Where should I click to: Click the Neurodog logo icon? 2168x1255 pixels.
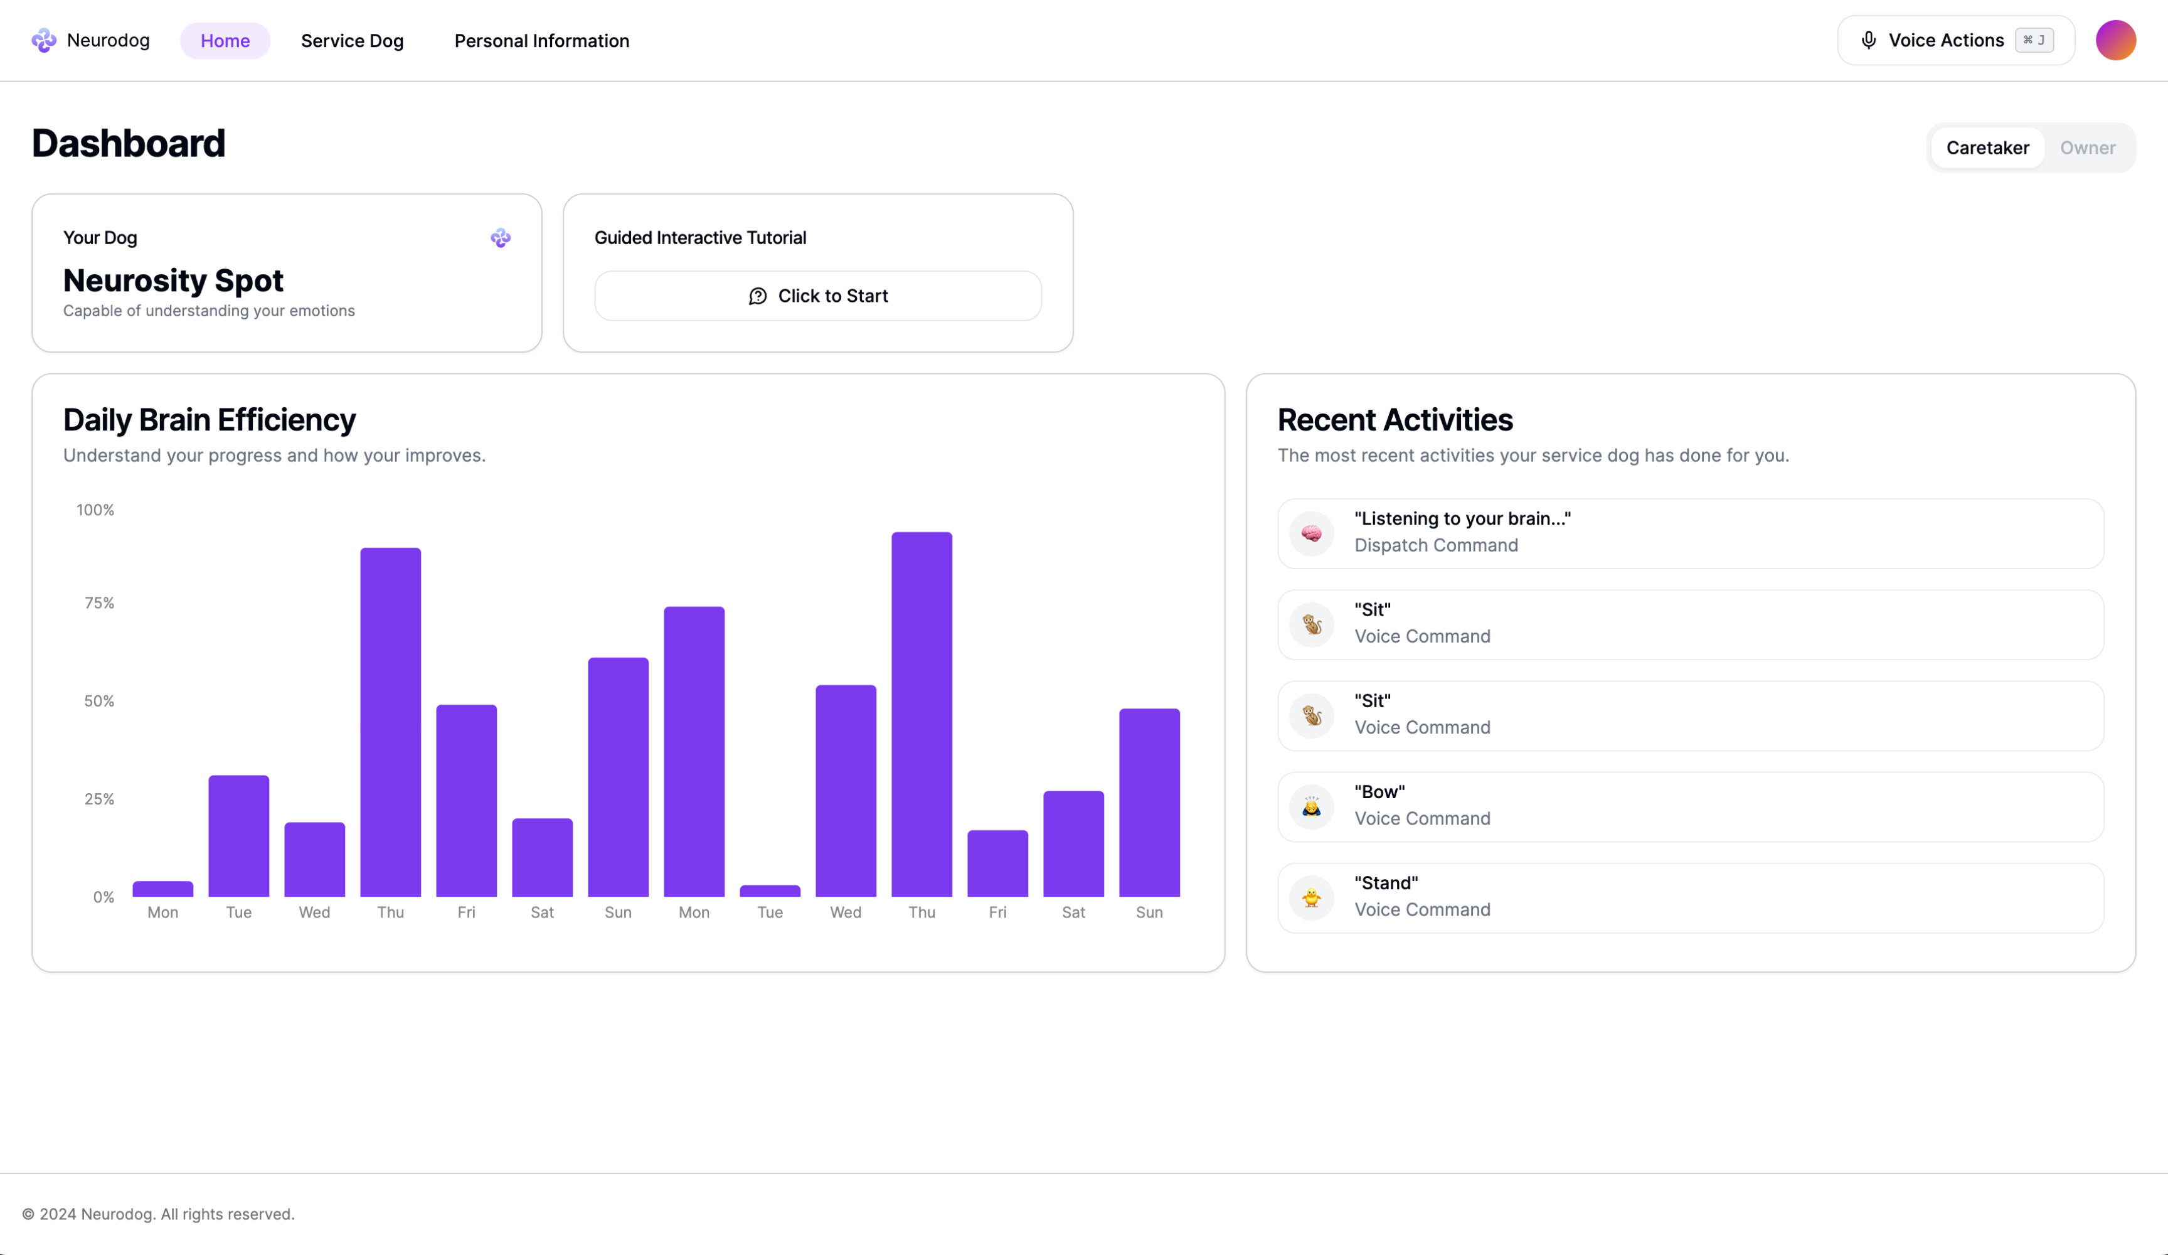[x=43, y=40]
